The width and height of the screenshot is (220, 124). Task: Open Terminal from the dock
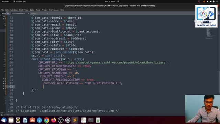click(x=91, y=120)
